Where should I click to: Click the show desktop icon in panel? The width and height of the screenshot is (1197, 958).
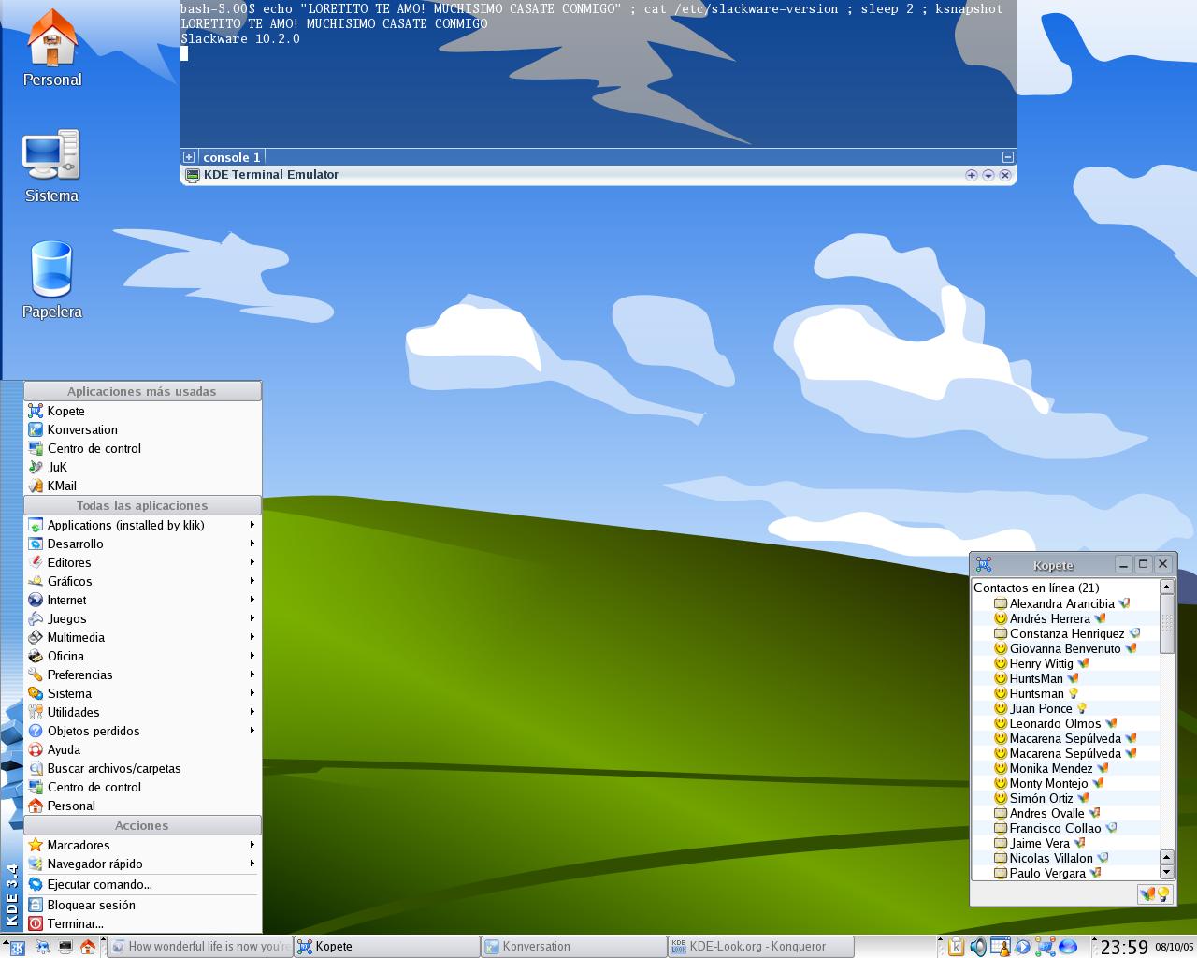click(x=43, y=948)
